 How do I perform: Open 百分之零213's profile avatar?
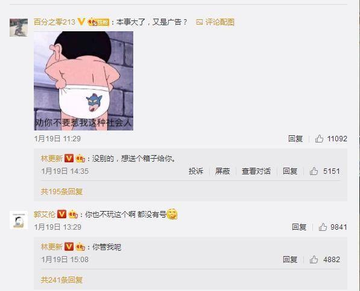tap(19, 28)
